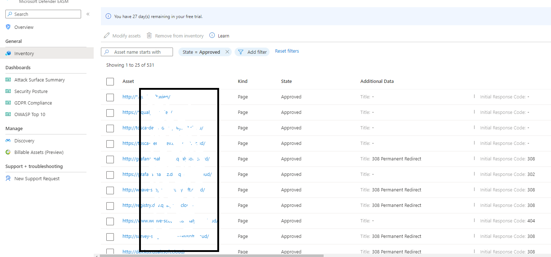This screenshot has width=551, height=257.
Task: Click the Learn info icon
Action: click(212, 35)
